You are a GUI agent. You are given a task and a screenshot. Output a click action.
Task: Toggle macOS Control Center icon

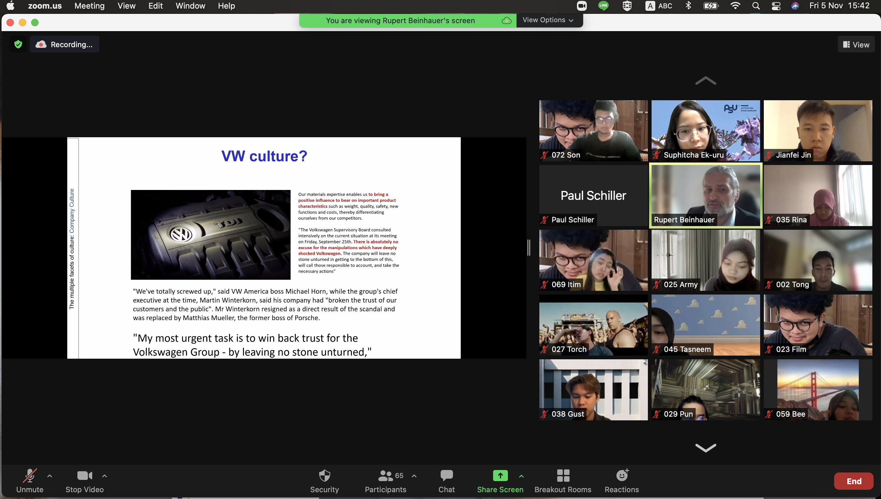pos(776,6)
